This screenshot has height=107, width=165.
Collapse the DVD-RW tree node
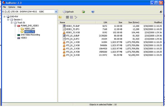[x=4, y=16]
